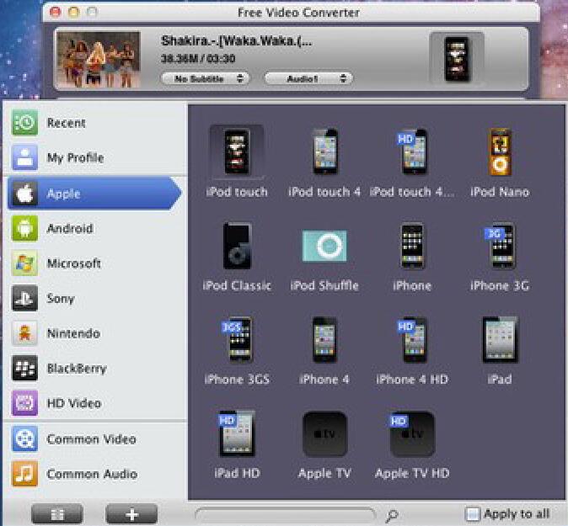
Task: Open the No Subtitle dropdown
Action: [x=206, y=78]
